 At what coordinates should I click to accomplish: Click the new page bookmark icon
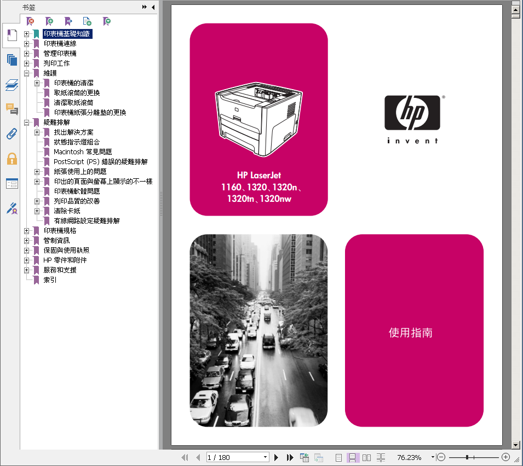87,22
